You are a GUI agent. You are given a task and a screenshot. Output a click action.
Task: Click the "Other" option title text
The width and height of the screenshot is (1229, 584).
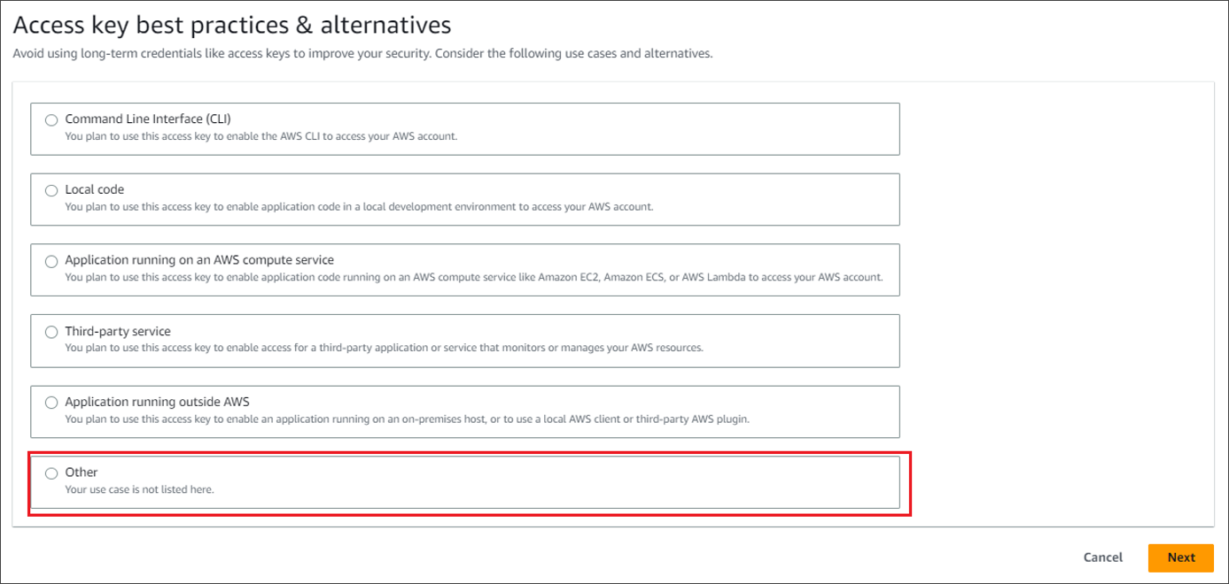[82, 473]
